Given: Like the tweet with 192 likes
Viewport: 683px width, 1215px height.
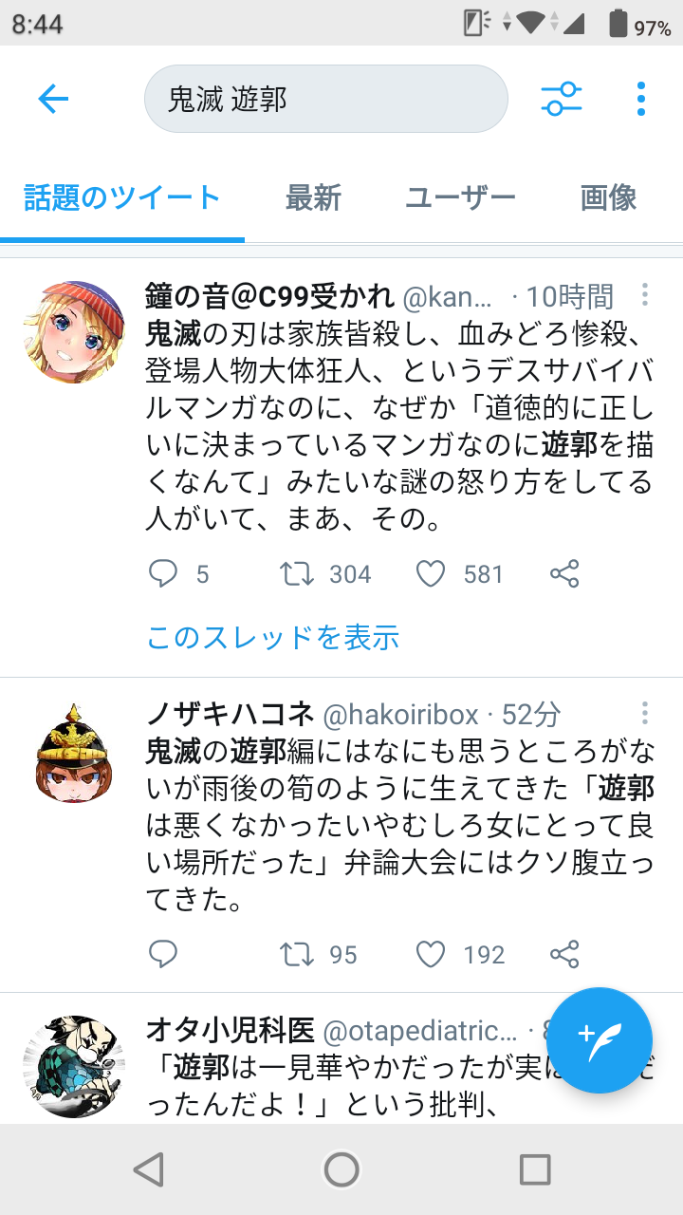Looking at the screenshot, I should pos(431,954).
